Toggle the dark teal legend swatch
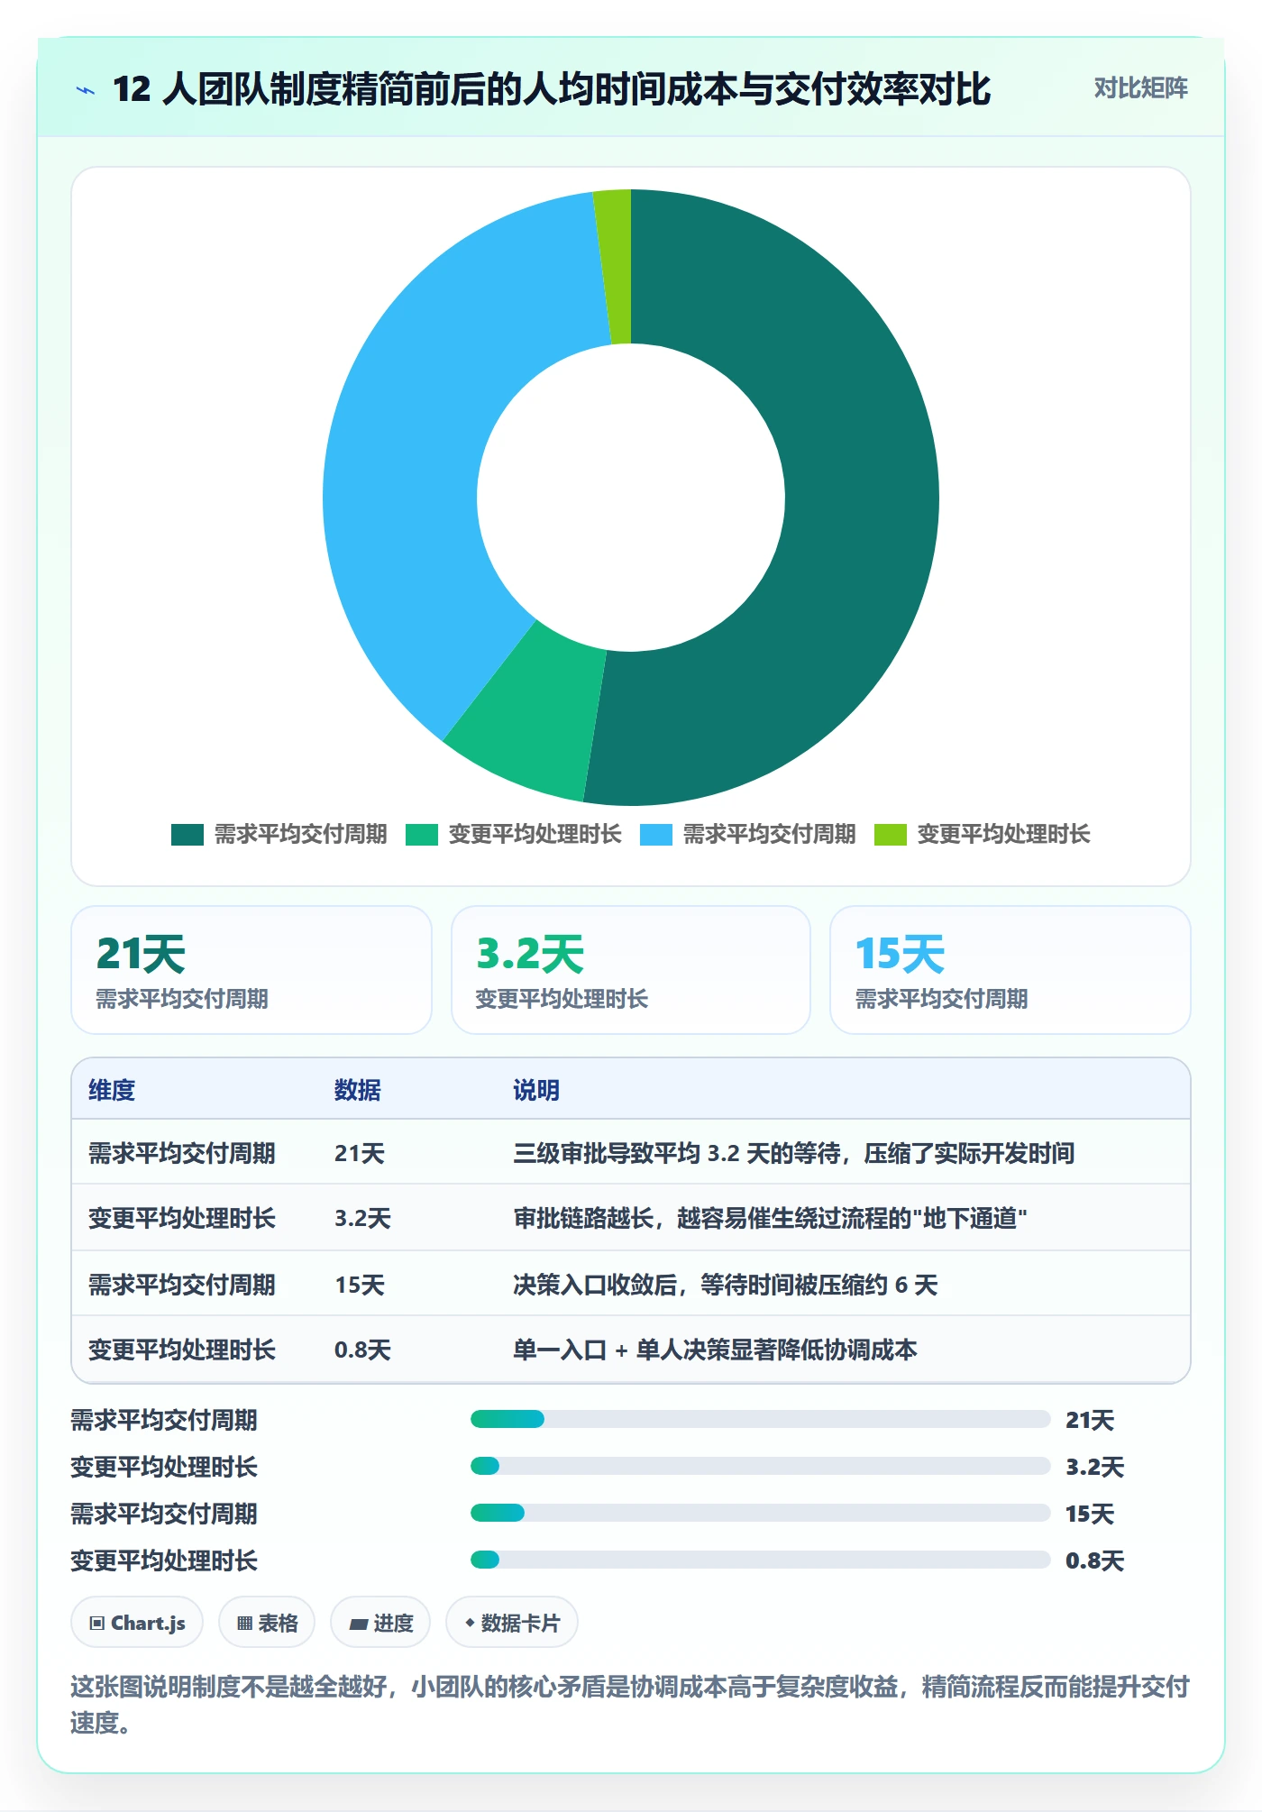This screenshot has width=1262, height=1812. click(x=187, y=835)
